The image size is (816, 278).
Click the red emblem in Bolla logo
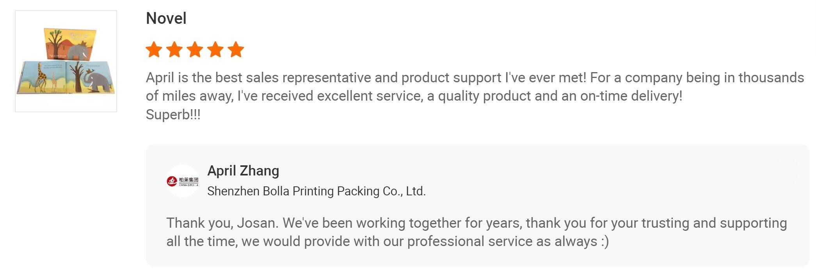coord(172,181)
